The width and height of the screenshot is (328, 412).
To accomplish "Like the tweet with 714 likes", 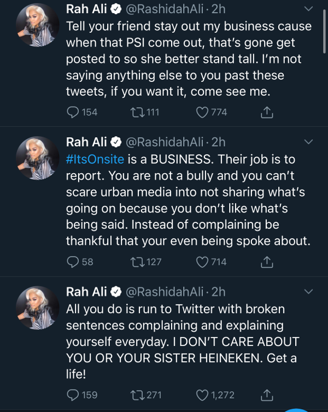I will click(202, 262).
